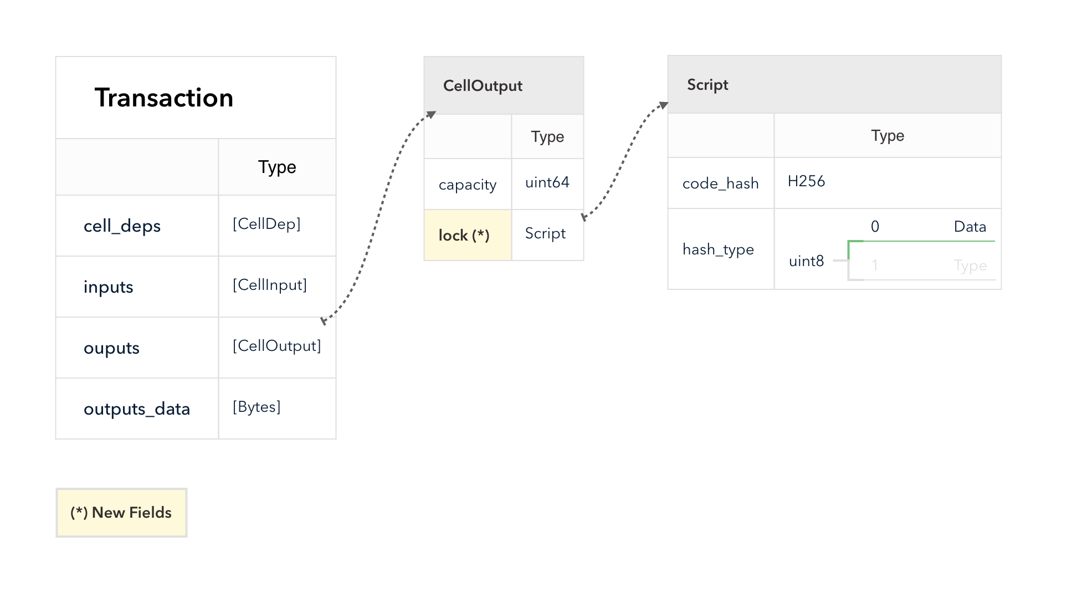The width and height of the screenshot is (1087, 592).
Task: Select the inputs field name
Action: [109, 287]
